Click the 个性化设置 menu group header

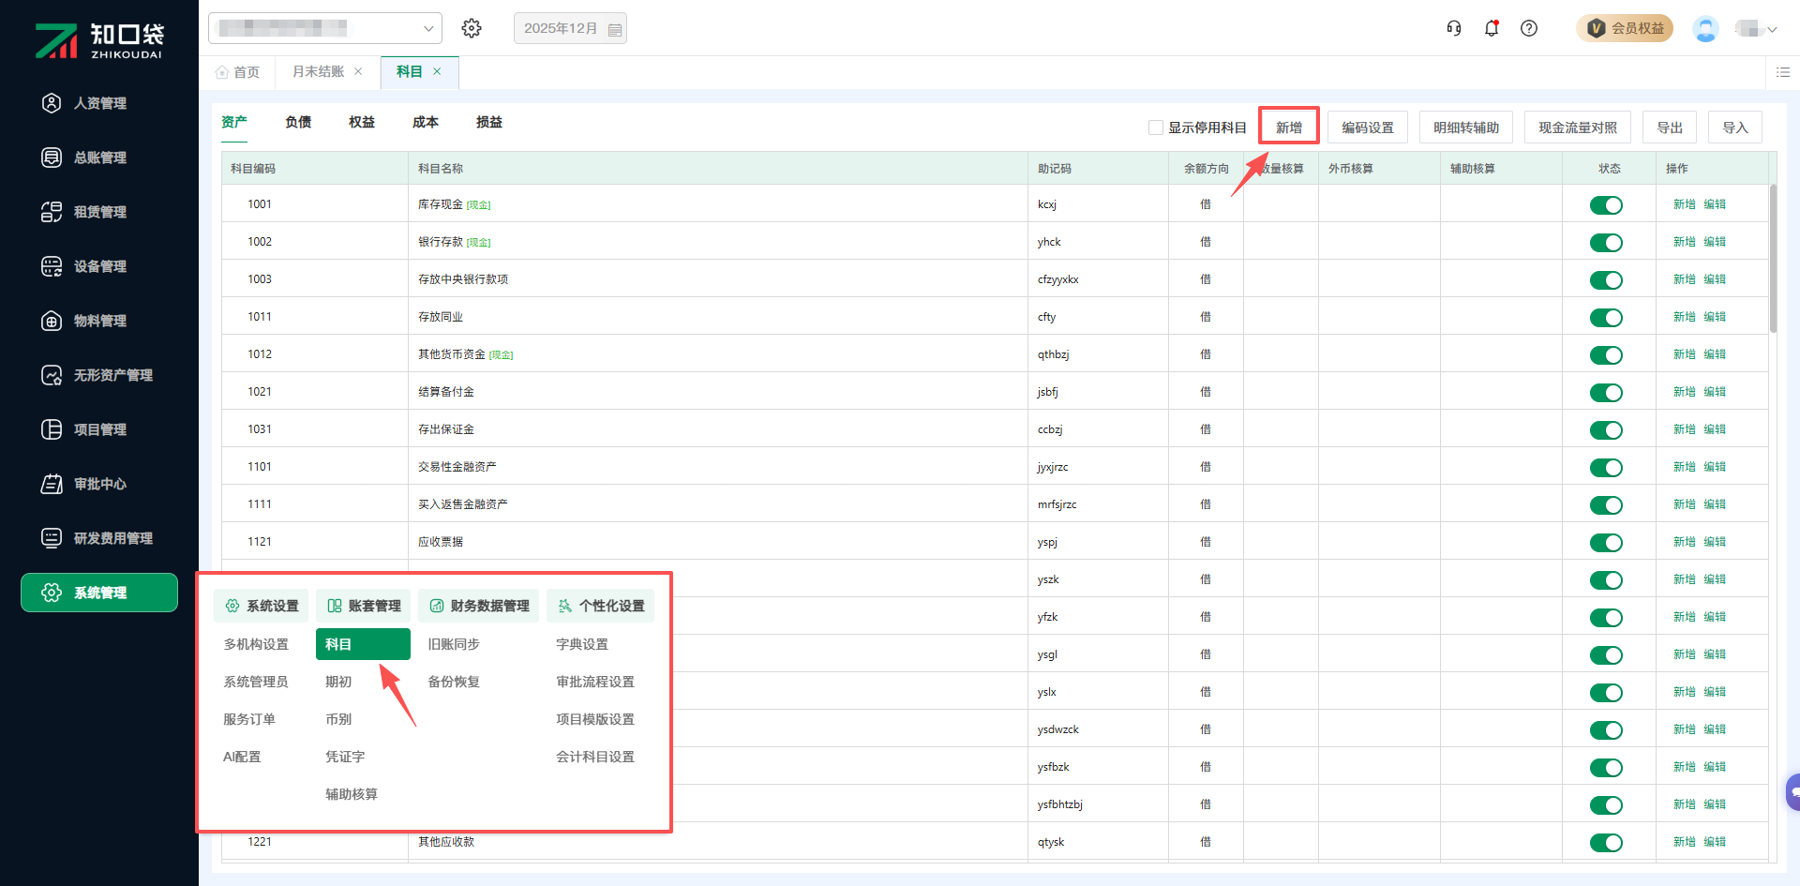600,606
